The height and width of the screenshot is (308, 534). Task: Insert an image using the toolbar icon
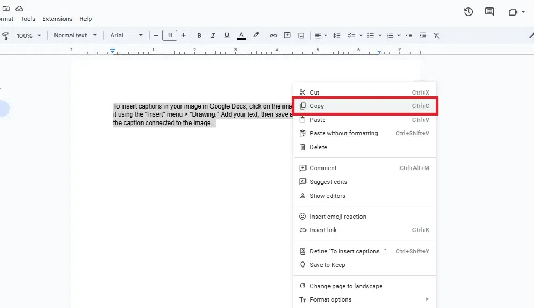pyautogui.click(x=301, y=35)
